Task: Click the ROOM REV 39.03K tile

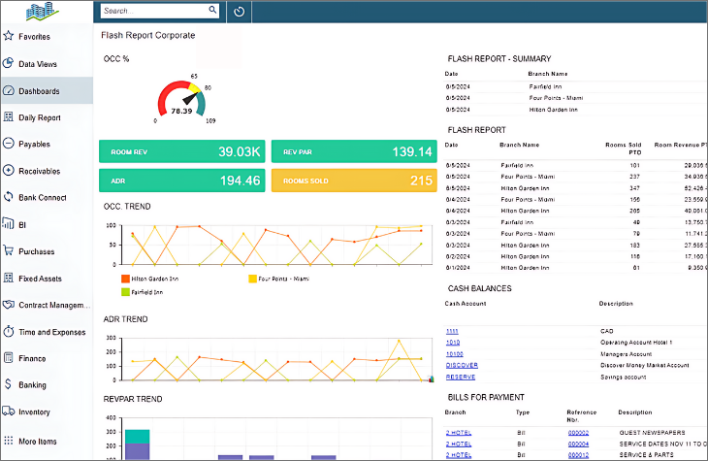Action: point(182,151)
